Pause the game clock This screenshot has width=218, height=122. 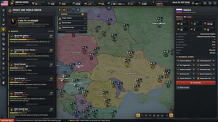193,3
